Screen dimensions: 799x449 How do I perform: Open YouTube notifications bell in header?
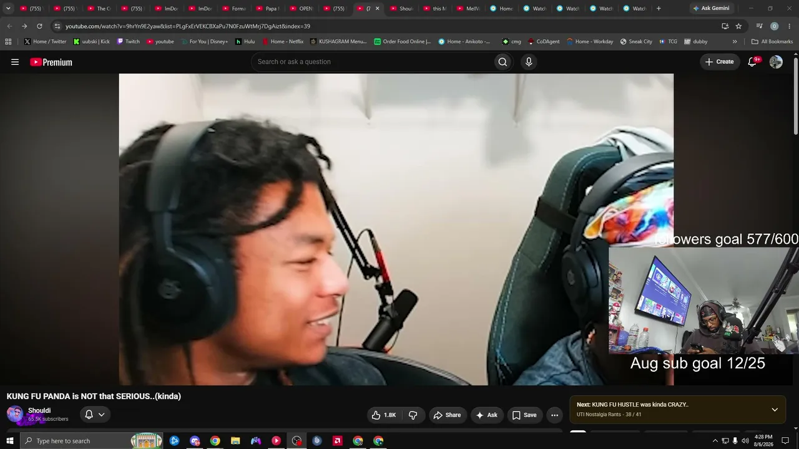click(752, 62)
